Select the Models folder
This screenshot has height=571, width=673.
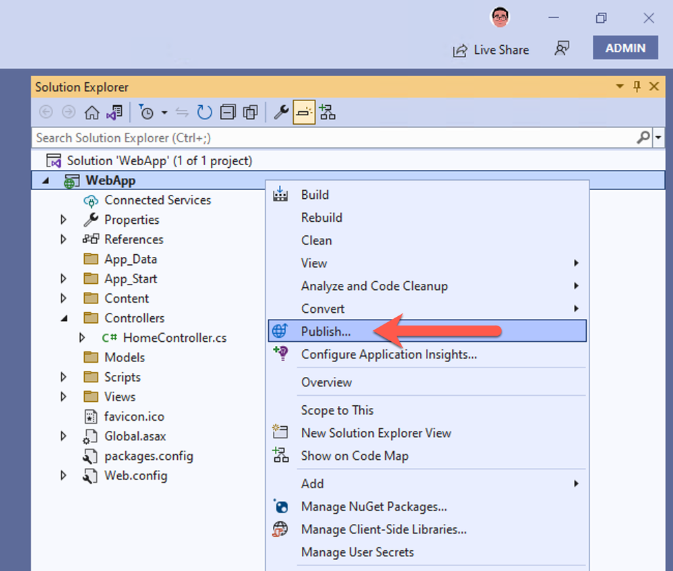point(125,357)
